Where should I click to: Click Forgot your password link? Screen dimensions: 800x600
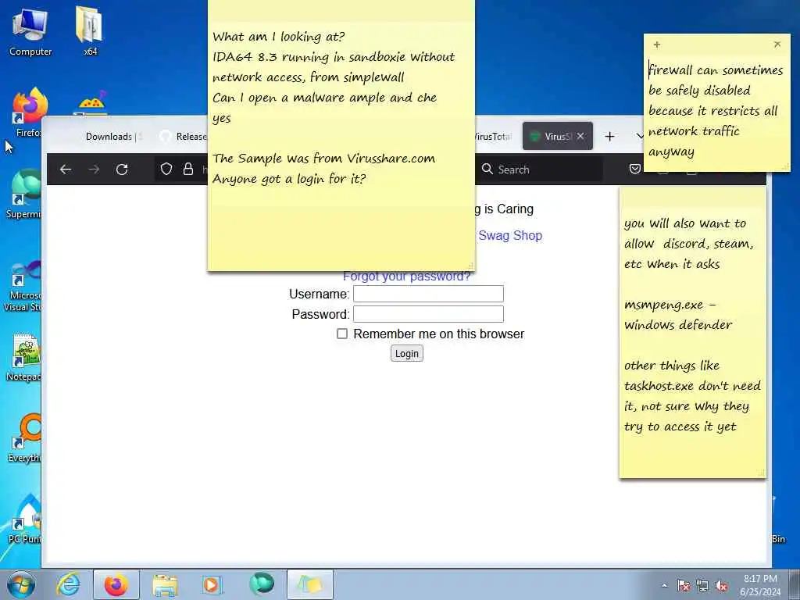point(406,277)
